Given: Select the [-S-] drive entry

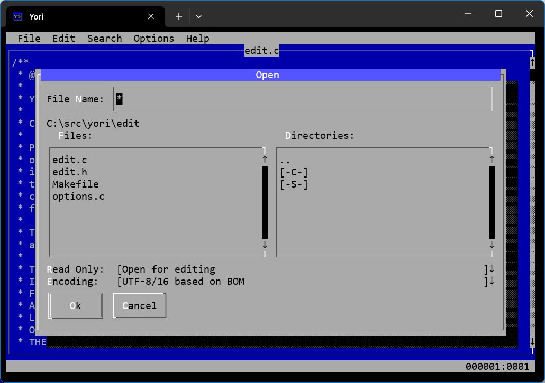Looking at the screenshot, I should tap(294, 184).
